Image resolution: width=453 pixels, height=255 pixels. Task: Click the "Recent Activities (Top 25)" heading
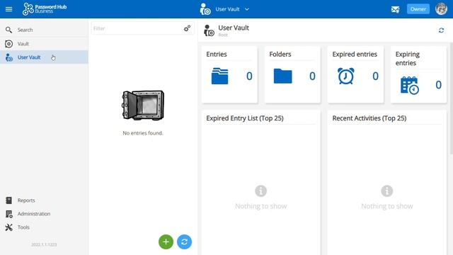pos(369,118)
